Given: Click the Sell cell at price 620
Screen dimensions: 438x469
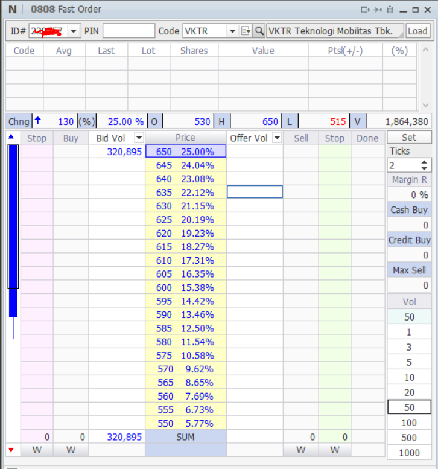Looking at the screenshot, I should (x=301, y=233).
